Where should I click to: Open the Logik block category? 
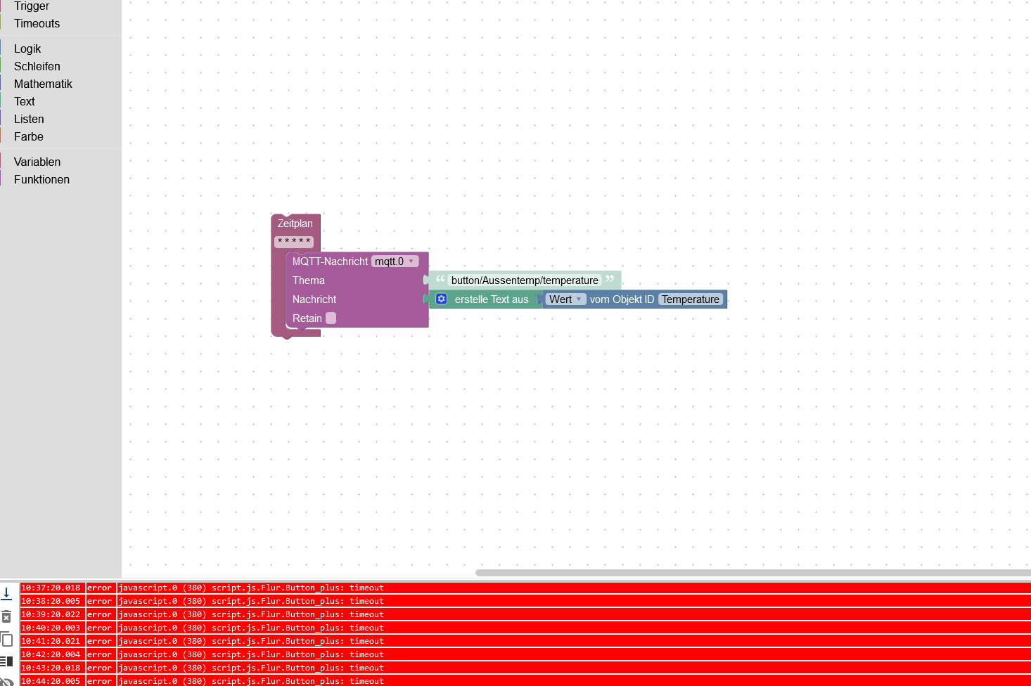(x=27, y=48)
